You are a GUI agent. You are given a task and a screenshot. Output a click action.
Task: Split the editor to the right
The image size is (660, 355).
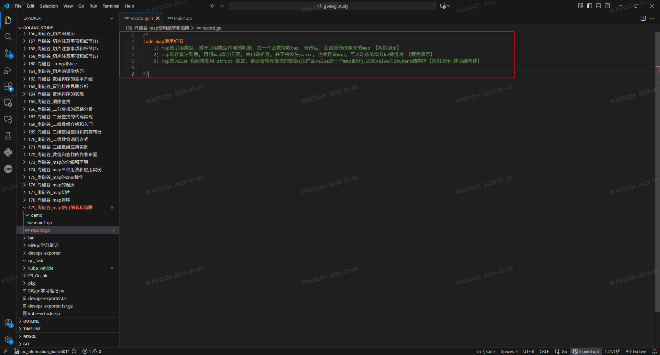point(643,18)
